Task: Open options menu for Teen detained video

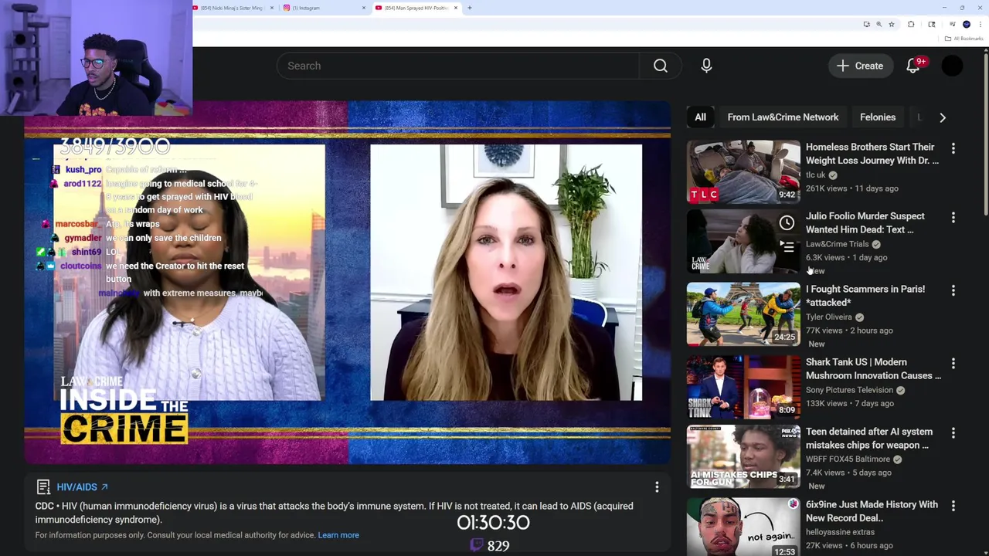Action: click(953, 432)
